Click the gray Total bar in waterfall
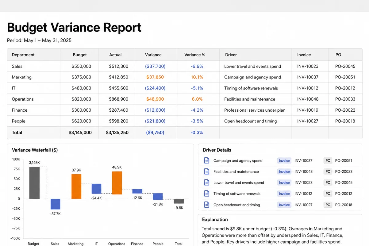The height and width of the screenshot is (246, 369). [x=179, y=201]
